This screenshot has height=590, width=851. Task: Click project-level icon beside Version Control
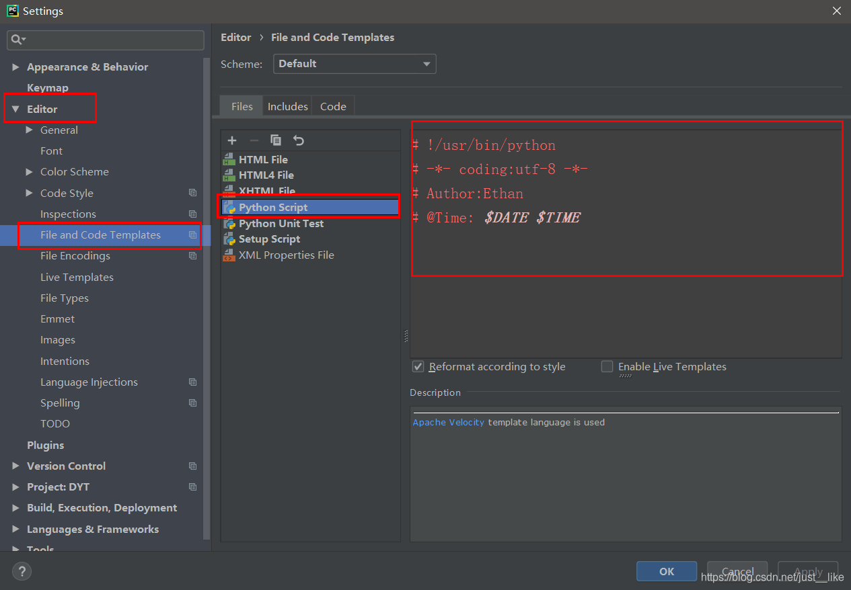[193, 466]
